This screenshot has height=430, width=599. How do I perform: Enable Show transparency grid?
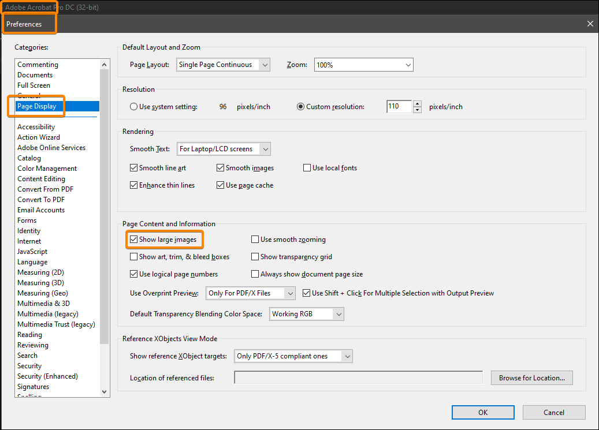[255, 256]
